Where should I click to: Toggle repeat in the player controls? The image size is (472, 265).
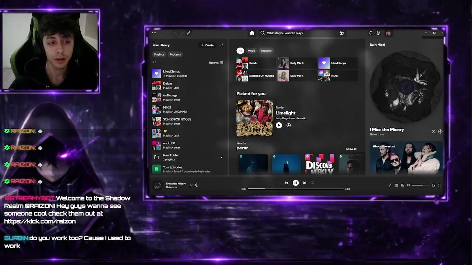(312, 183)
